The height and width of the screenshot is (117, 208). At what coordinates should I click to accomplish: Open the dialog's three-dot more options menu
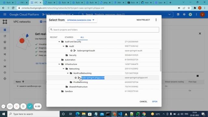pyautogui.click(x=156, y=20)
